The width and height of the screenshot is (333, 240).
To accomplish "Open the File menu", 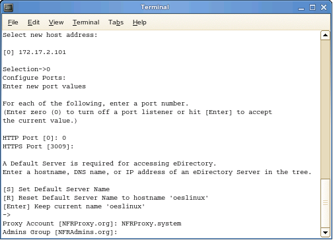I will pos(13,22).
